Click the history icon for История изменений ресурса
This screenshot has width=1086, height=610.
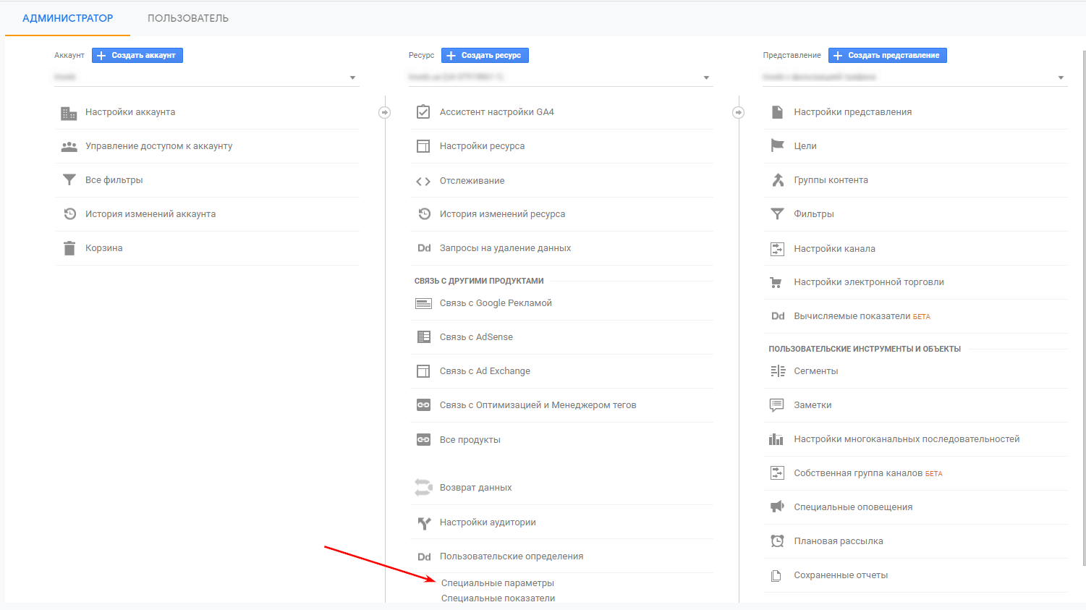424,214
